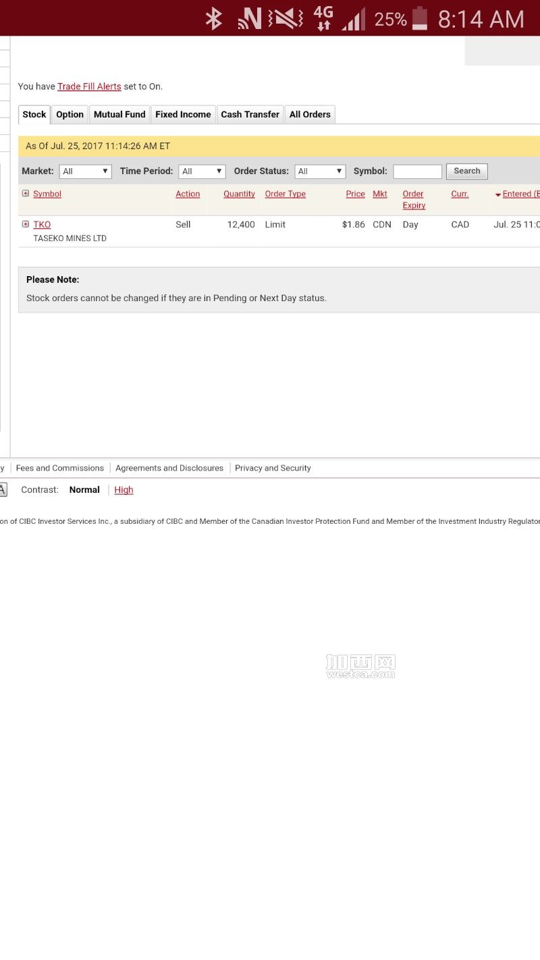Image resolution: width=540 pixels, height=960 pixels.
Task: Open the Order Status dropdown
Action: (x=320, y=171)
